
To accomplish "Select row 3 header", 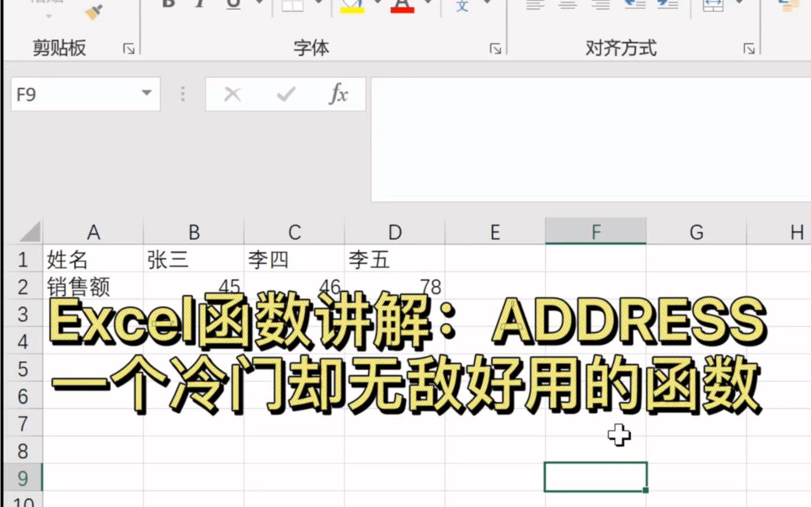I will [x=23, y=313].
